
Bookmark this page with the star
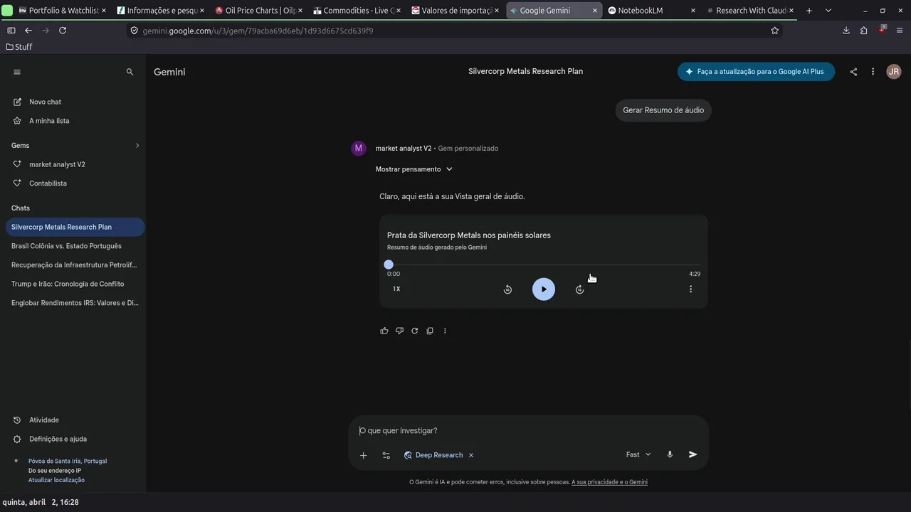[x=775, y=31]
